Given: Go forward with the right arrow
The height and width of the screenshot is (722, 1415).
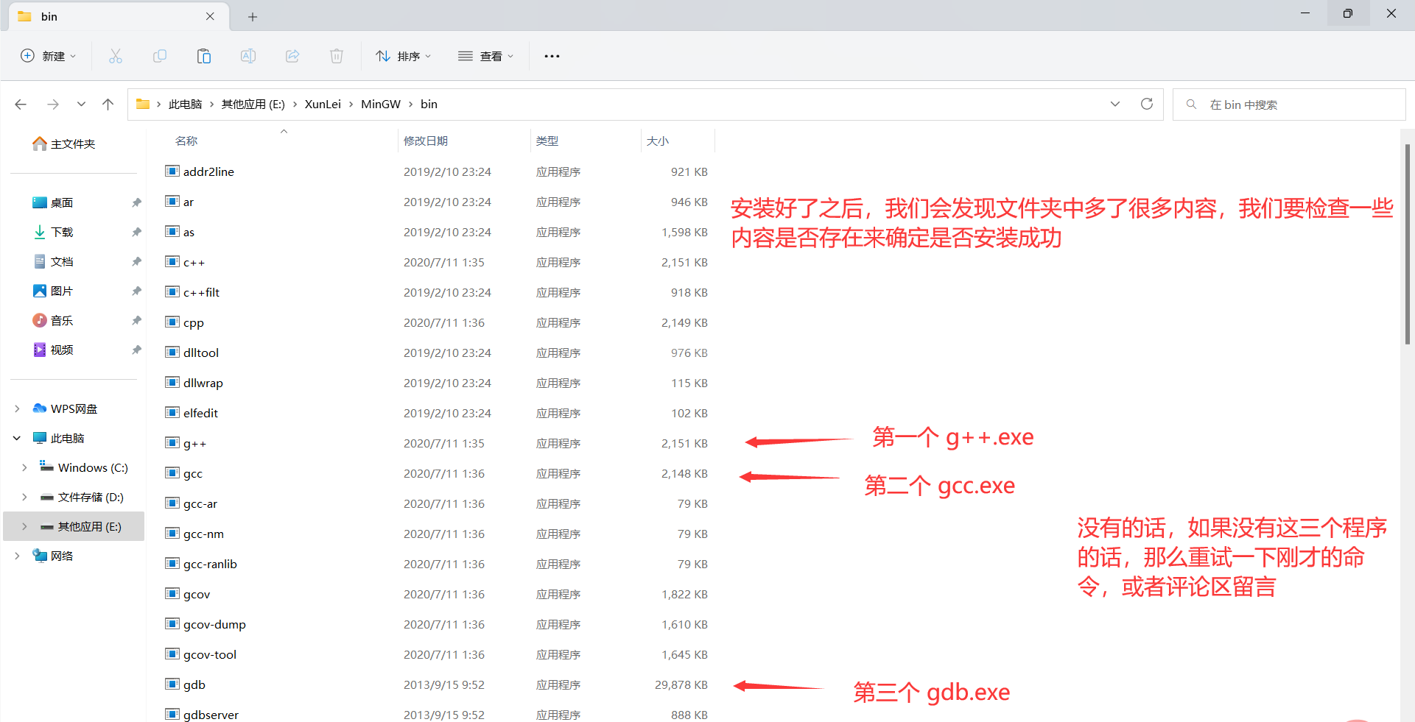Looking at the screenshot, I should [52, 105].
